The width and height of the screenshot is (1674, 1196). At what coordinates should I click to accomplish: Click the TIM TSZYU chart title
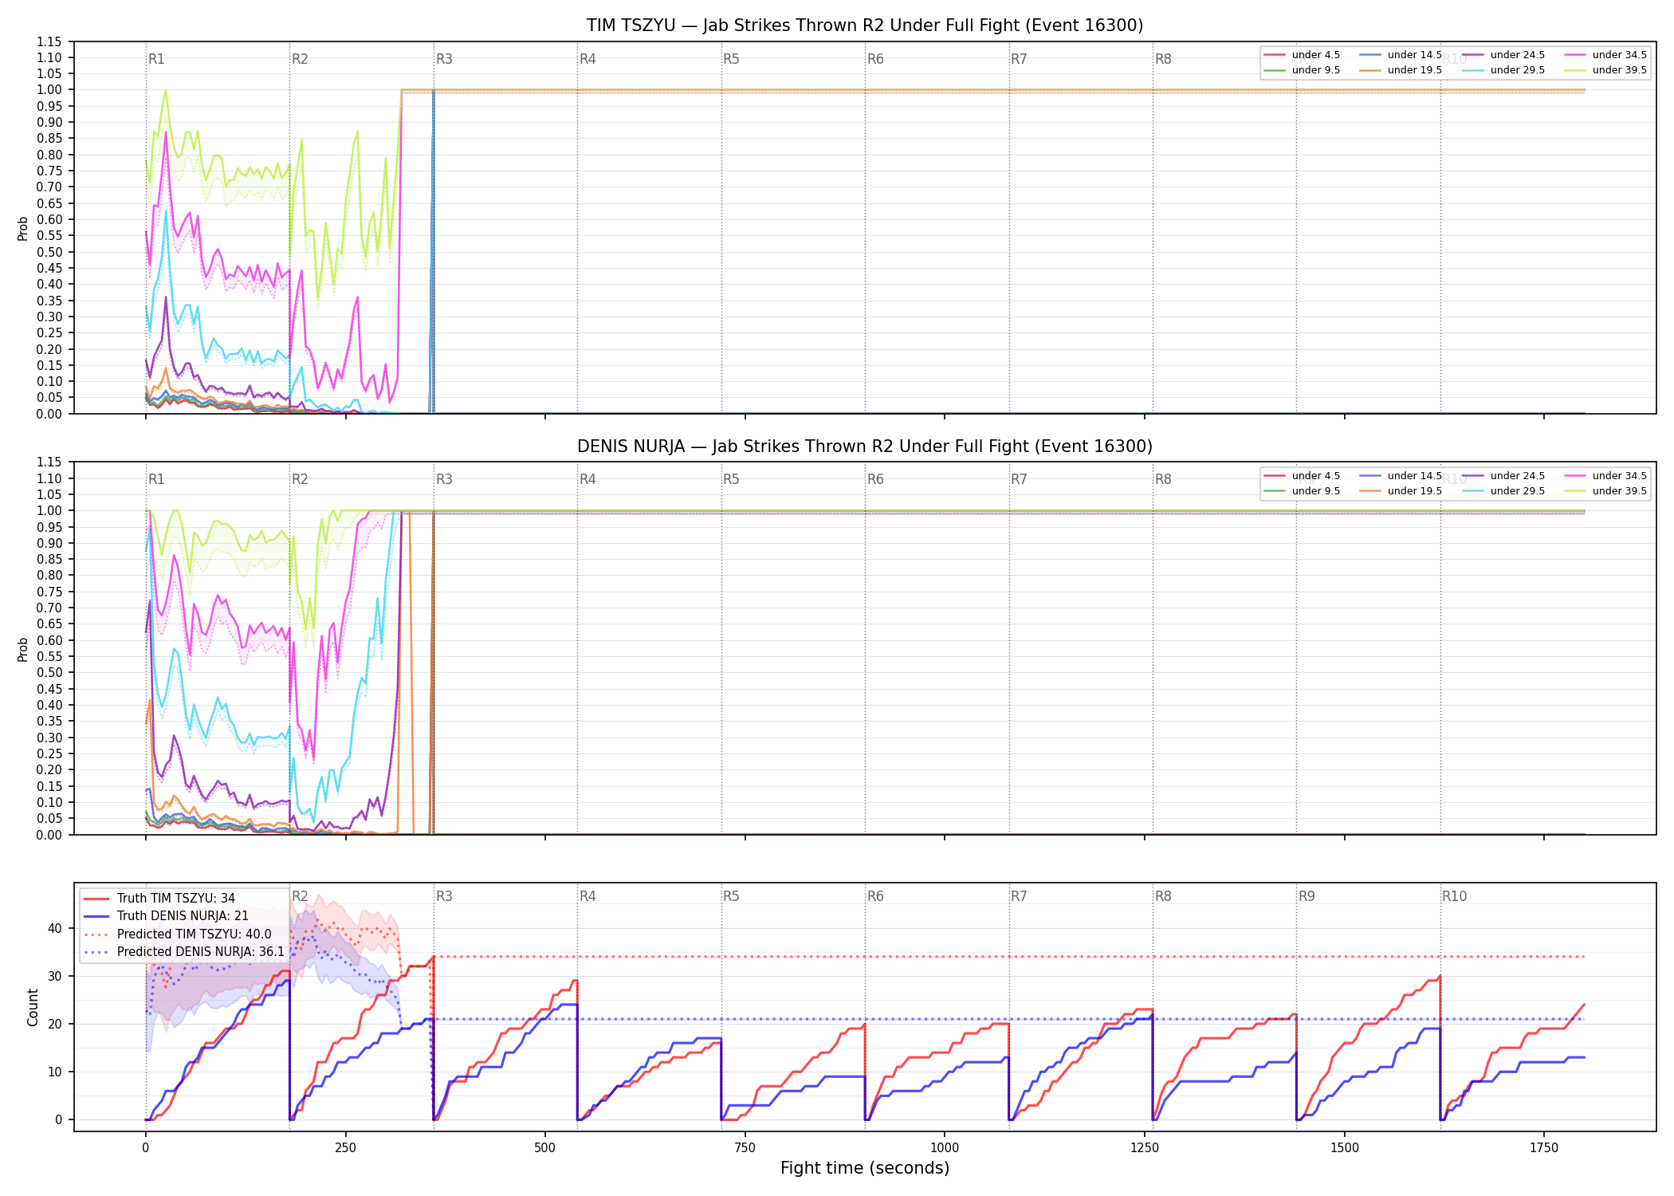865,26
